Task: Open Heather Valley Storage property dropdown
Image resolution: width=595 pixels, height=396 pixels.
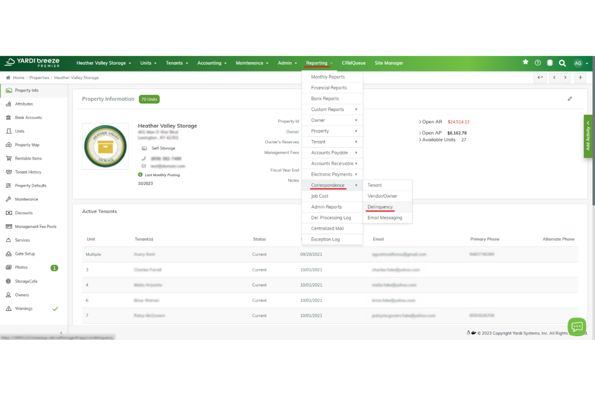Action: point(104,63)
